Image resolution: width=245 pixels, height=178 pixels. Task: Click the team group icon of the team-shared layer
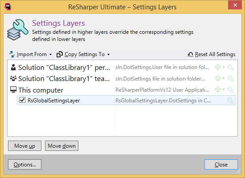pyautogui.click(x=13, y=78)
